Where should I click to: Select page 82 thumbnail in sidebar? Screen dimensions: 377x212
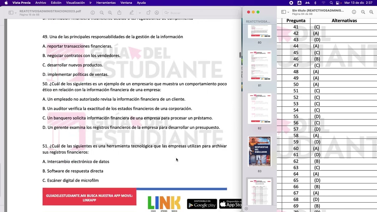259,109
